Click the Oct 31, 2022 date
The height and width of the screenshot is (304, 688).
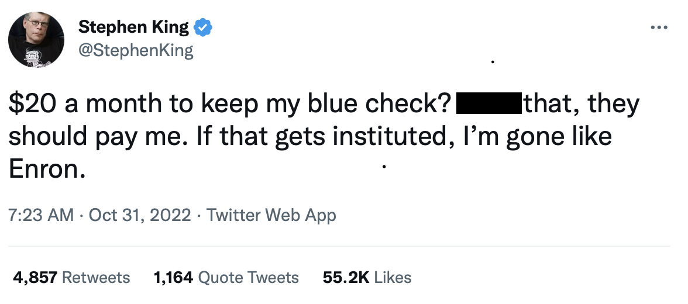(140, 215)
